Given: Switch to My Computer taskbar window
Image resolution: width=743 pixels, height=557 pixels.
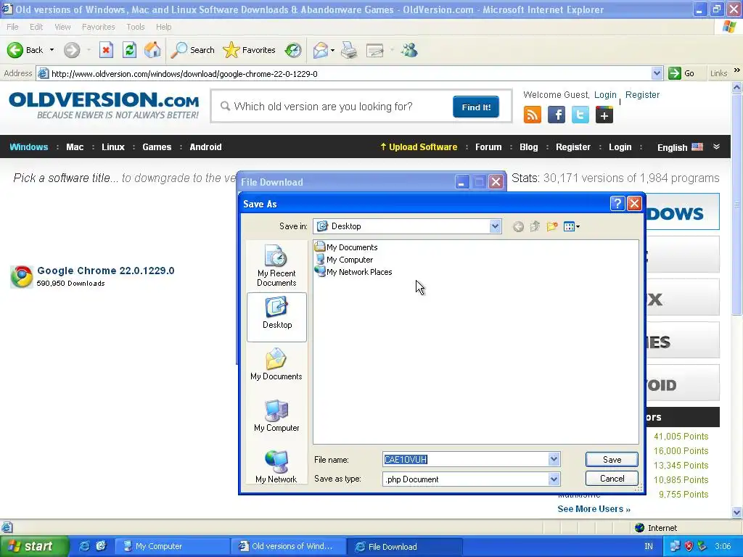Looking at the screenshot, I should tap(173, 547).
